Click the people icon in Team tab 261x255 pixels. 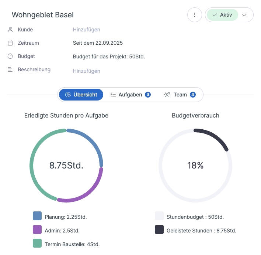tap(167, 95)
